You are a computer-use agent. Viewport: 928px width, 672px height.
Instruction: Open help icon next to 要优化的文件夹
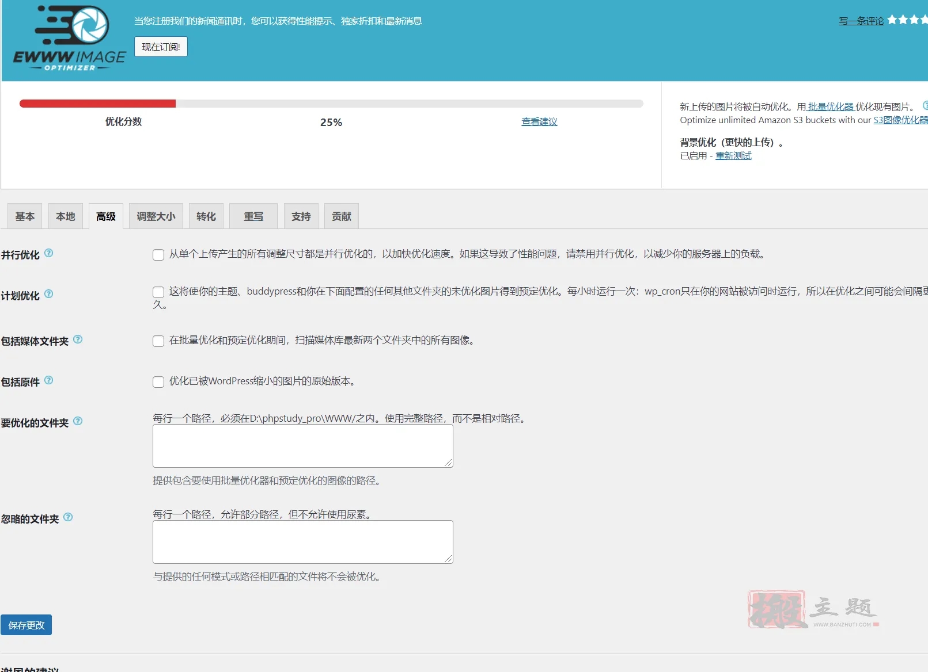(x=78, y=421)
